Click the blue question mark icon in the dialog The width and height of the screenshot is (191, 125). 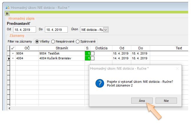(100, 83)
